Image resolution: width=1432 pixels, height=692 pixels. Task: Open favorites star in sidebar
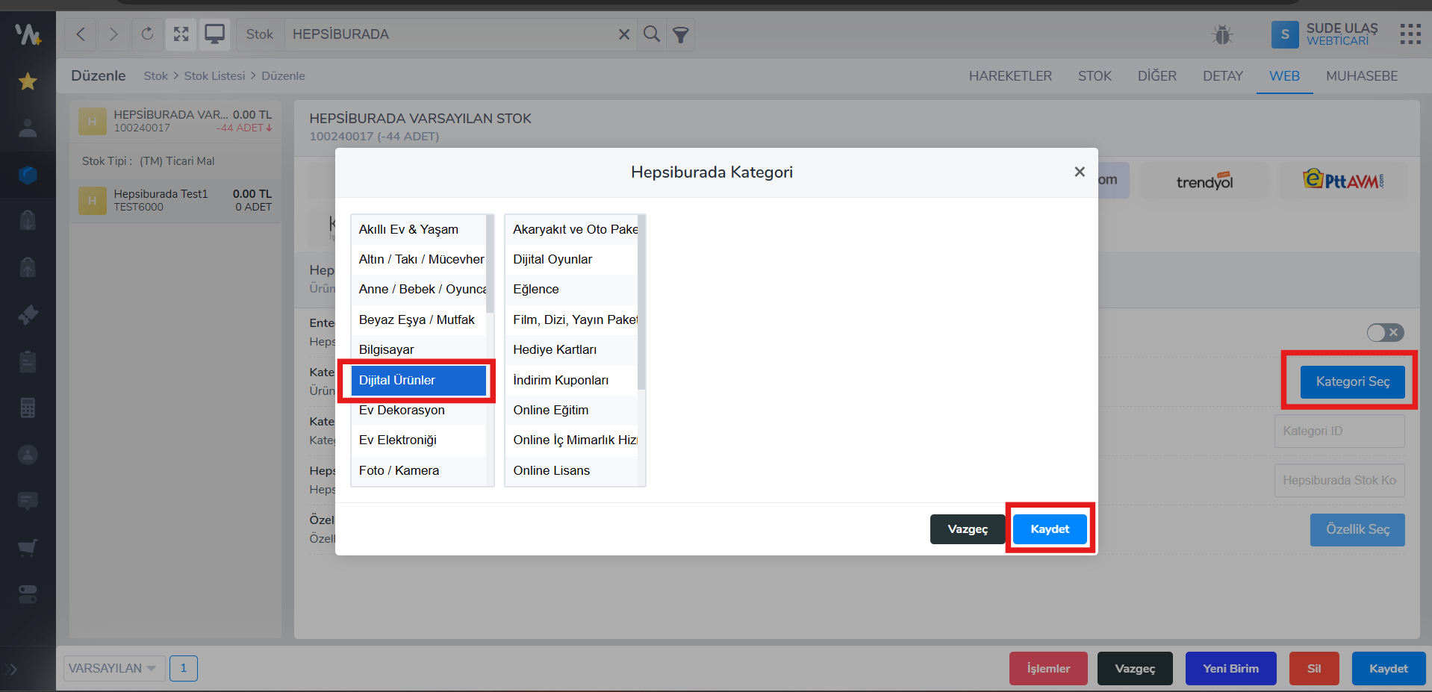pos(28,81)
